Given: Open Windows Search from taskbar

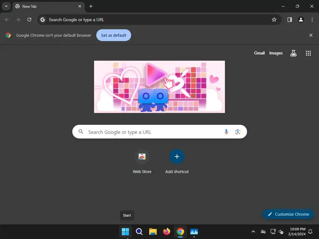Looking at the screenshot, I should pyautogui.click(x=139, y=232).
